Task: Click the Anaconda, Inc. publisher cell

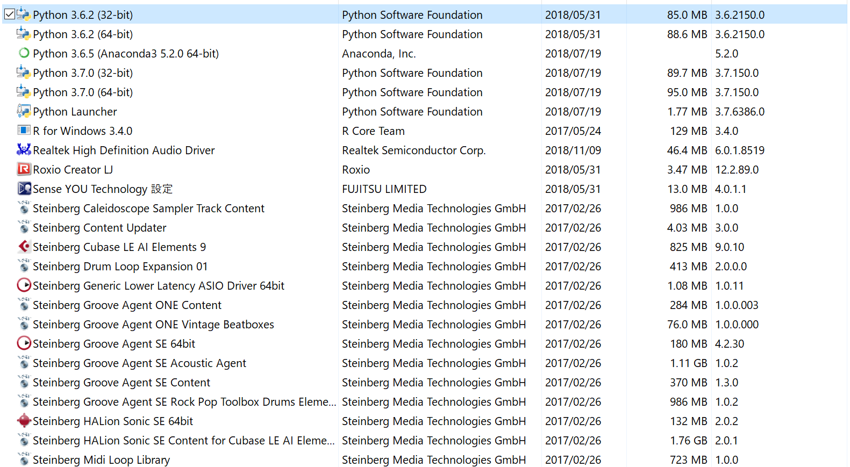Action: coord(379,54)
